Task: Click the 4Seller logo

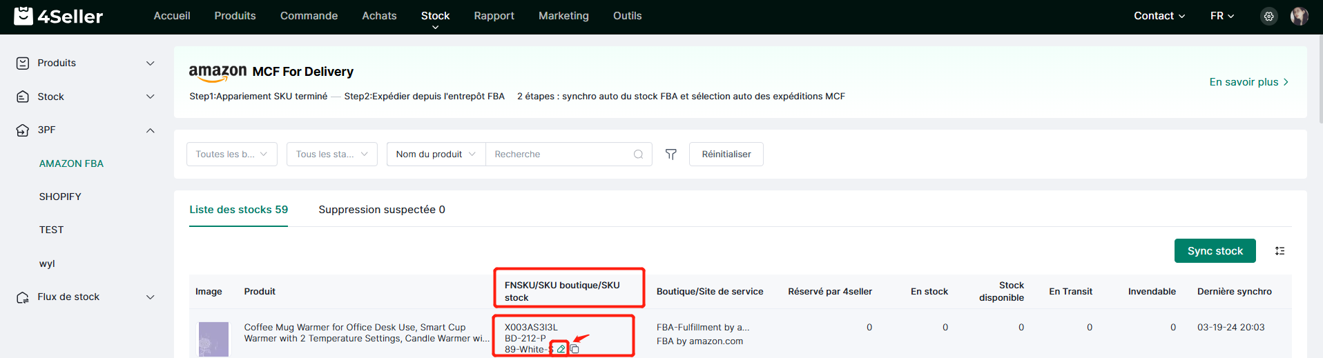Action: (59, 16)
